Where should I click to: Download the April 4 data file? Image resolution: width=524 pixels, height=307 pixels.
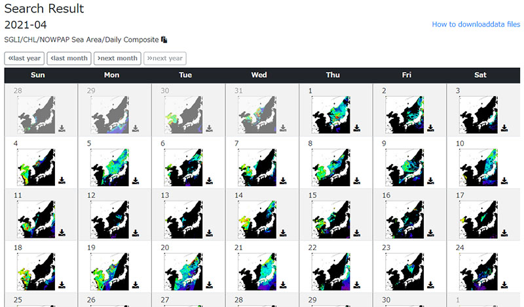(62, 181)
